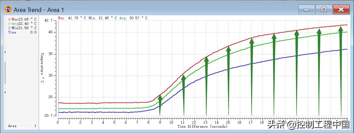The height and width of the screenshot is (133, 354).
Task: Click the 'Area Trend - Area 1' window title
Action: click(39, 10)
